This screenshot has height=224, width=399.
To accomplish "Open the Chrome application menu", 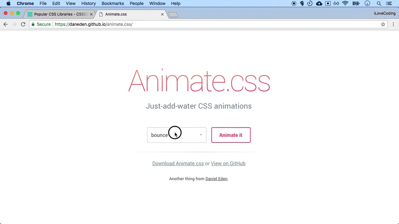I will tap(25, 3).
